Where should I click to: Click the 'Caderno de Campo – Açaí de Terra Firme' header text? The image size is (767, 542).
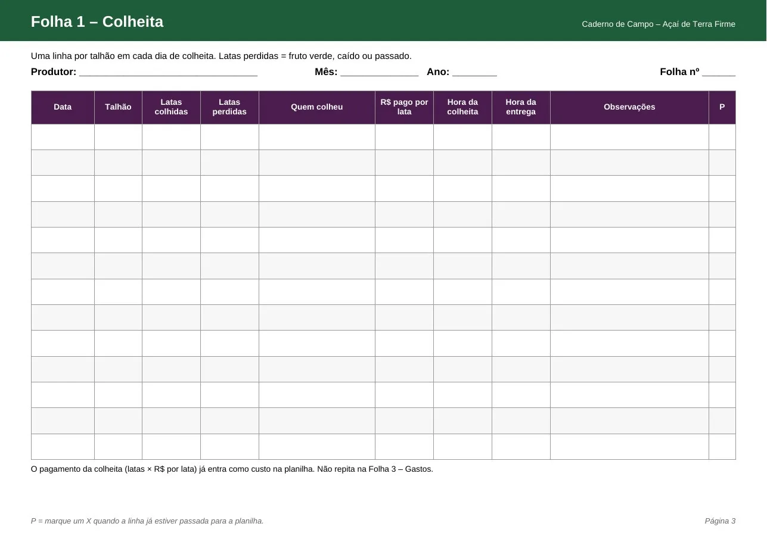[659, 24]
